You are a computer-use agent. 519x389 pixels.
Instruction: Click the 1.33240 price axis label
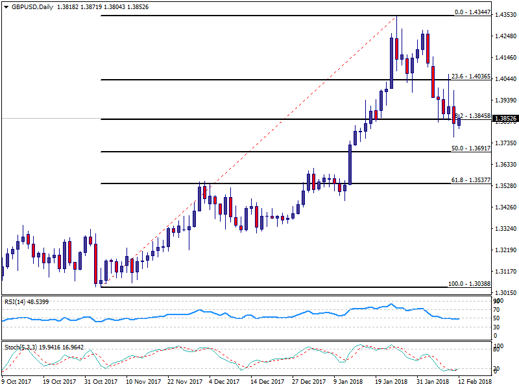(505, 229)
